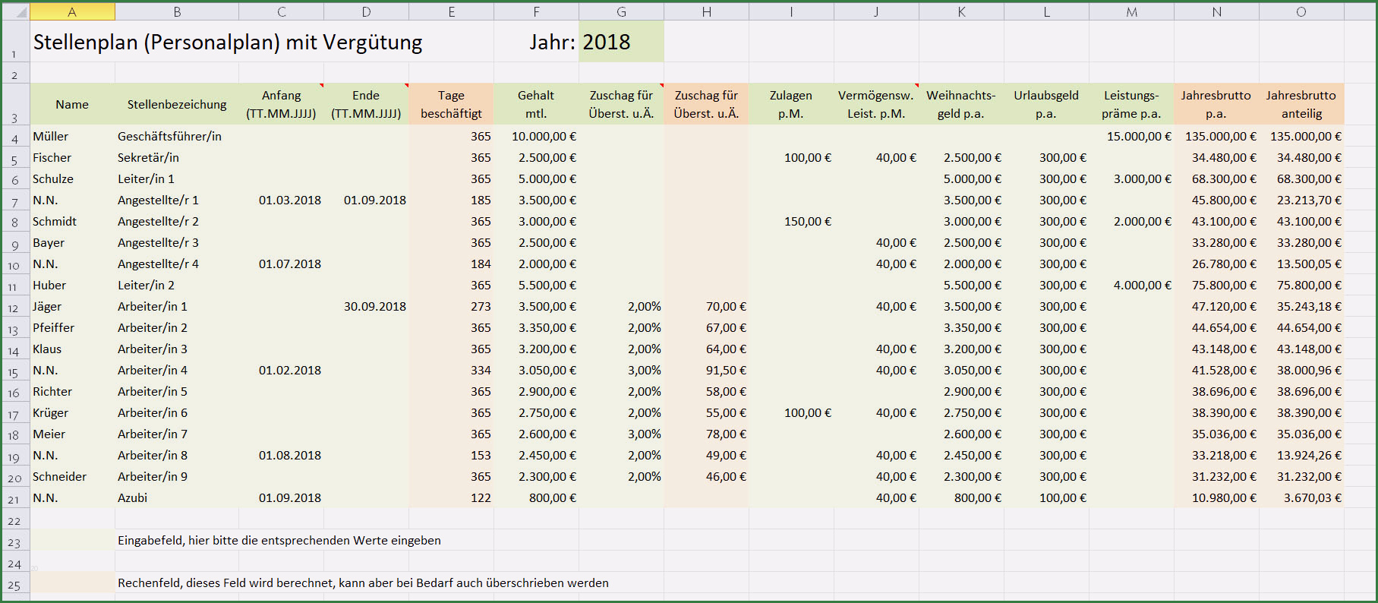
Task: Select the green Eingabefeld legend swatch
Action: [x=72, y=540]
